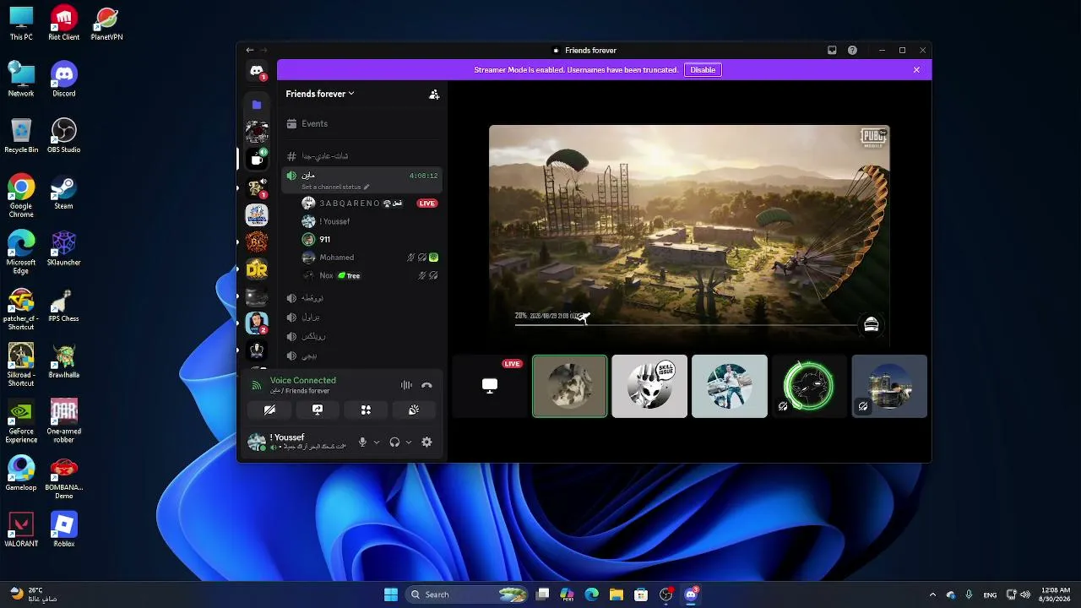Select user 911 in voice channel
This screenshot has height=608, width=1081.
point(370,240)
